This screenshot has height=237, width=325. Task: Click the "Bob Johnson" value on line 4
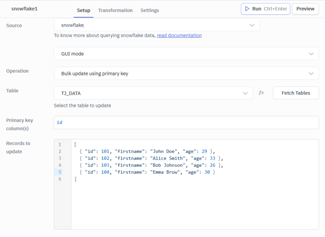pyautogui.click(x=168, y=165)
